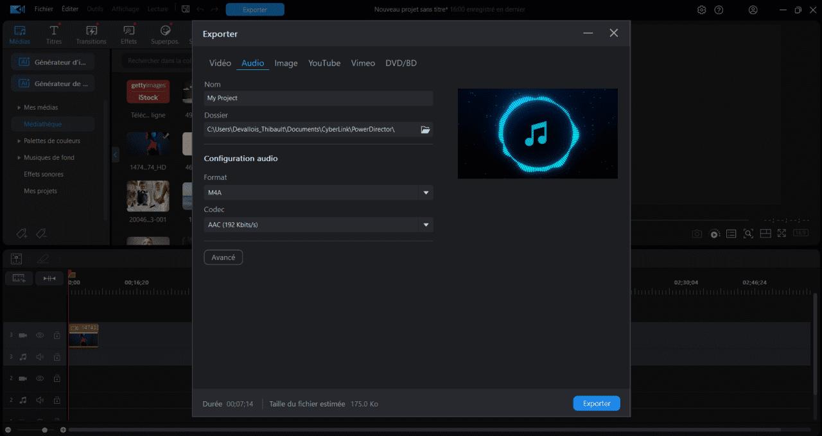Select Médiathèque in the sidebar
This screenshot has height=436, width=822.
pos(53,124)
